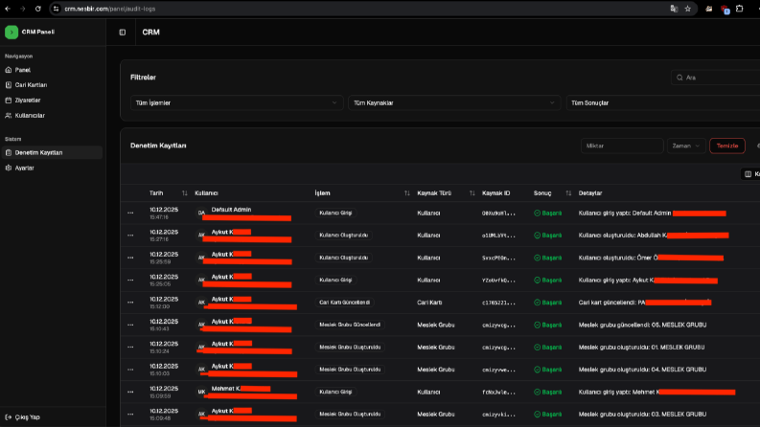Open site information icon in address bar
The height and width of the screenshot is (427, 760).
point(57,9)
